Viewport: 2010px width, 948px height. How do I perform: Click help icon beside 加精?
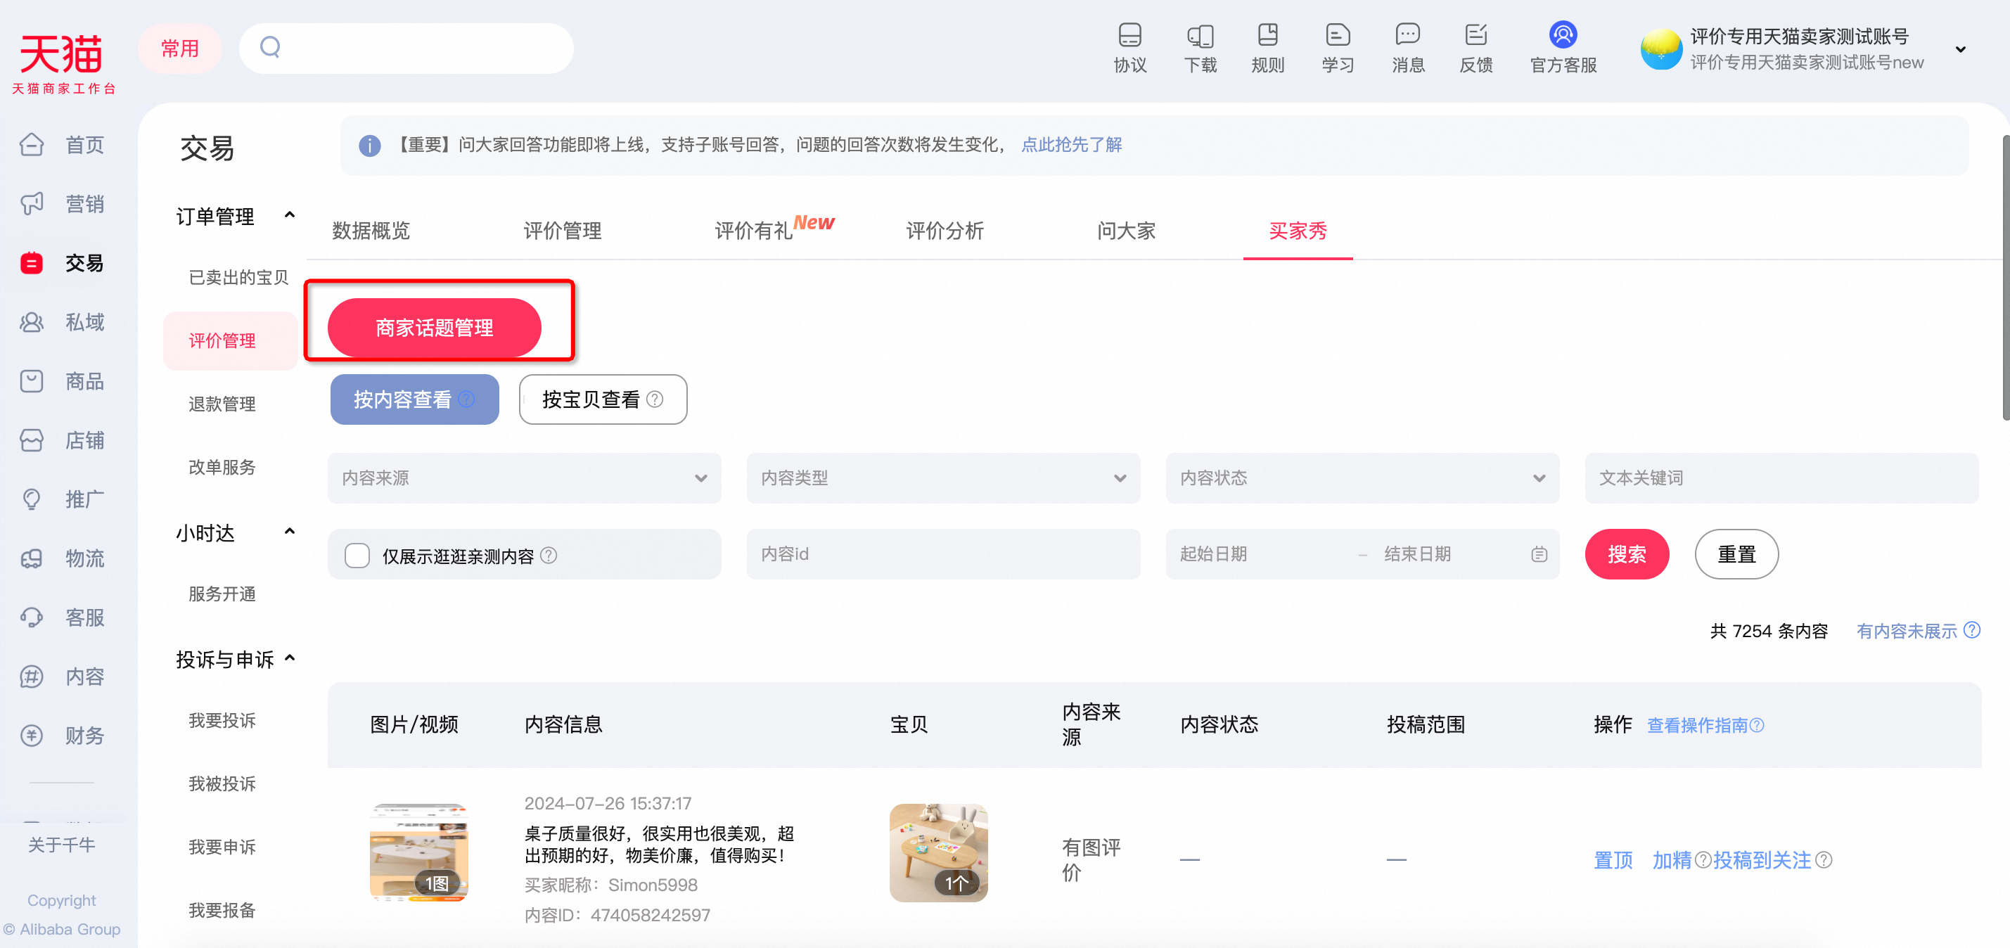(x=1703, y=860)
